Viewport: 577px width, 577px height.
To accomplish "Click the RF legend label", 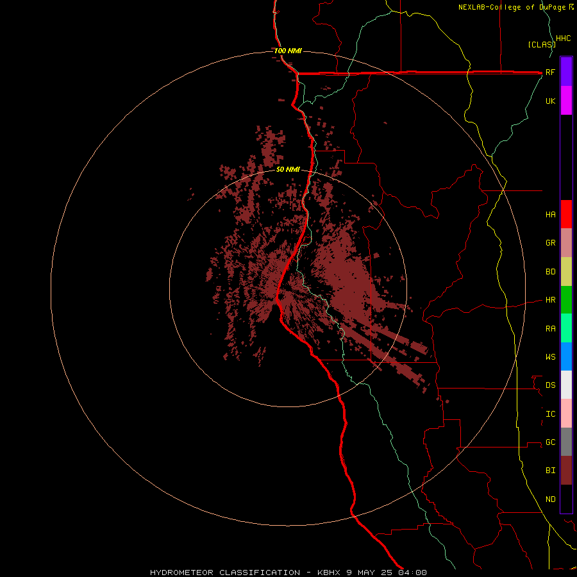I will [x=550, y=72].
